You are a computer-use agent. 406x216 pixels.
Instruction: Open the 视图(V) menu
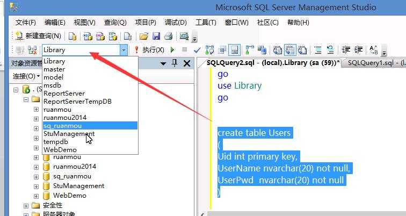[x=85, y=23]
